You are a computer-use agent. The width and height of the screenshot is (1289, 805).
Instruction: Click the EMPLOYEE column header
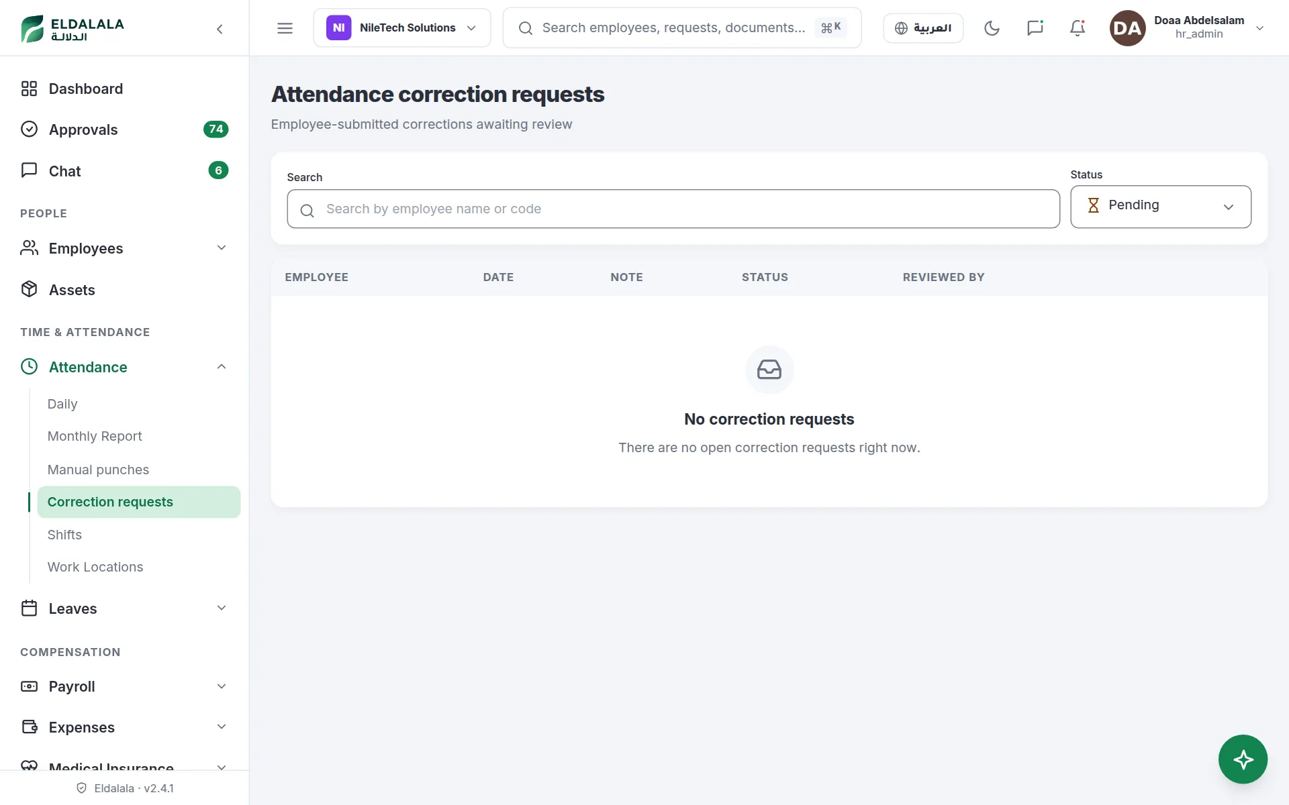pos(316,277)
